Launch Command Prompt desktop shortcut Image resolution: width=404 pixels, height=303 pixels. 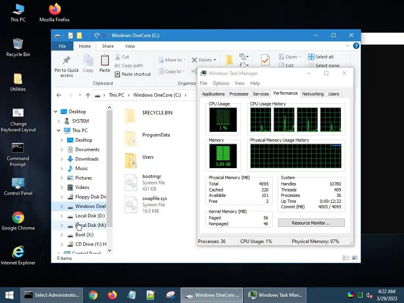(x=18, y=155)
